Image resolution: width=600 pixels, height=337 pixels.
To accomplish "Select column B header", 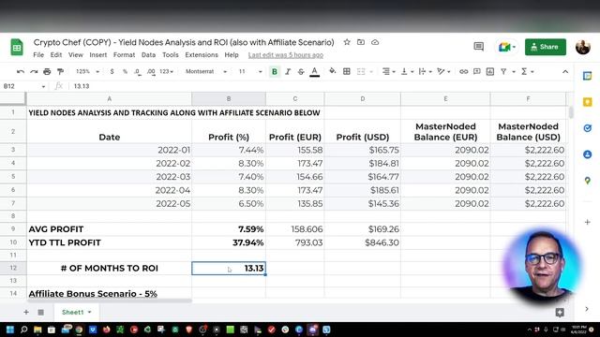I will pyautogui.click(x=229, y=99).
